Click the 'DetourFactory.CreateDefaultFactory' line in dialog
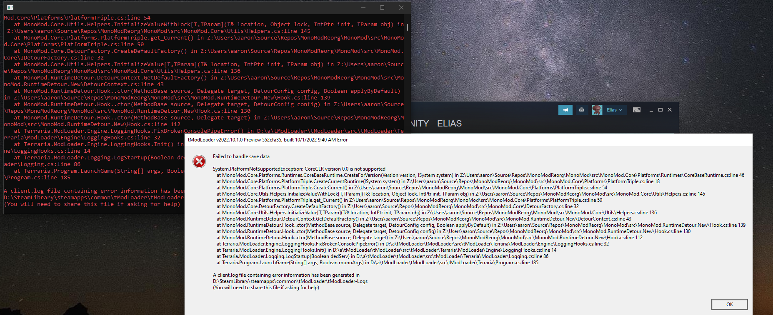773x315 pixels. click(x=398, y=206)
